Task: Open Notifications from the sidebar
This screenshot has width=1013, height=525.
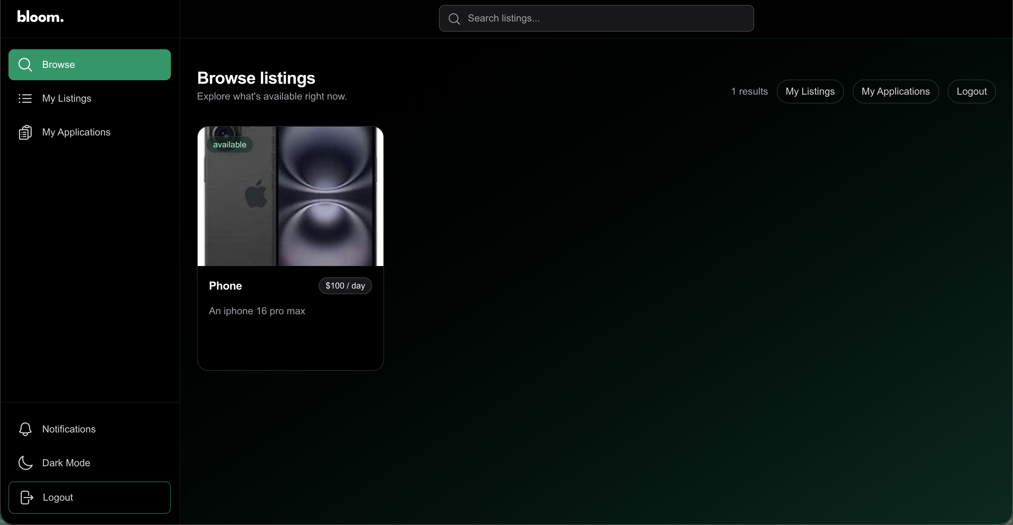Action: [69, 429]
